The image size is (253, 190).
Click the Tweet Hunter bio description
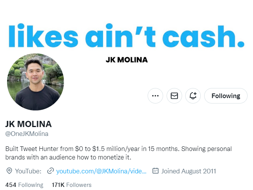click(x=119, y=153)
